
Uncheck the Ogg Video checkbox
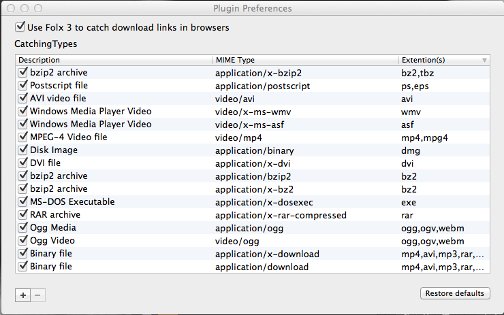point(22,241)
